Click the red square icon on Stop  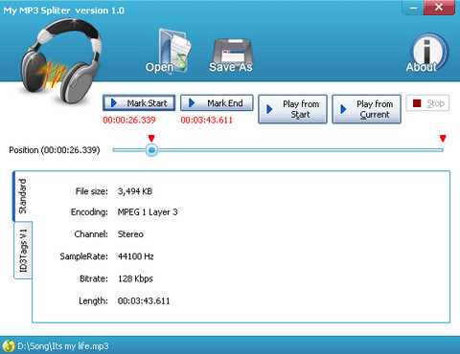417,103
